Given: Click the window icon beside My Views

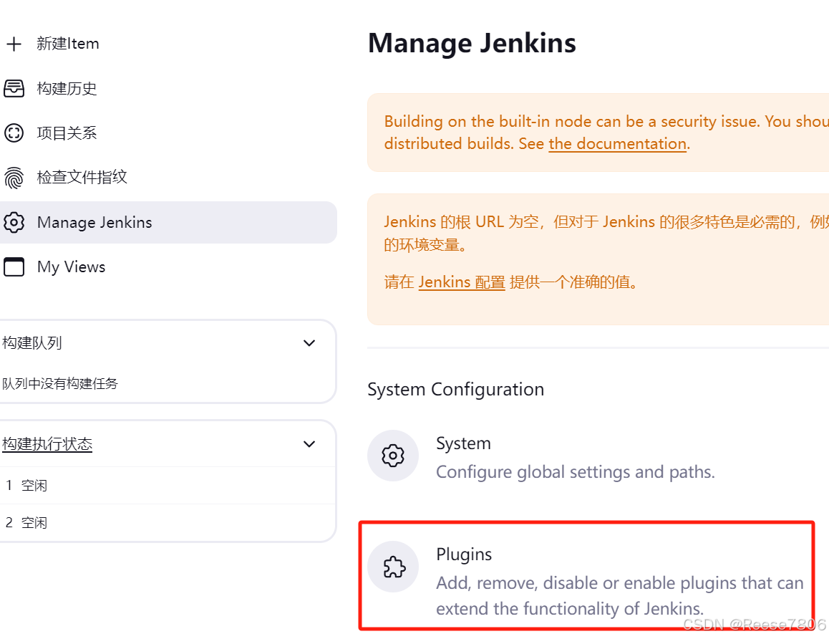Looking at the screenshot, I should tap(14, 266).
